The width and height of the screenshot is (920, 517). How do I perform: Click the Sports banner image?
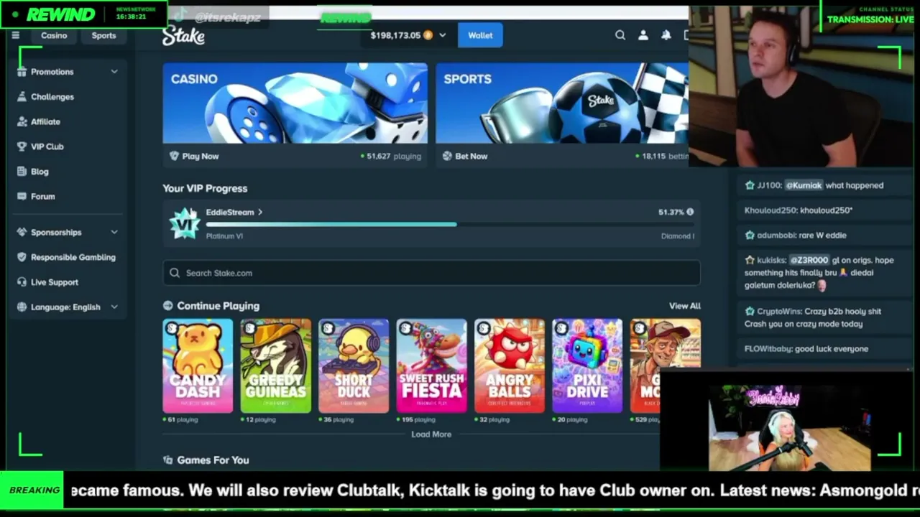[562, 103]
